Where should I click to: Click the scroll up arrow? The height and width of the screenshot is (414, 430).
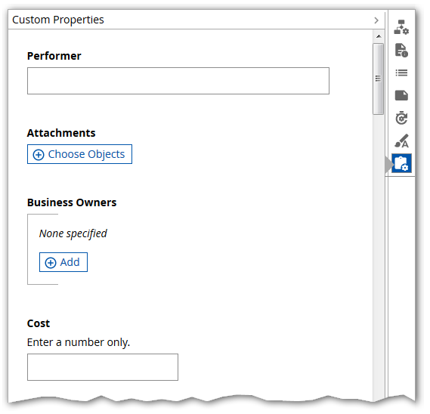(379, 36)
